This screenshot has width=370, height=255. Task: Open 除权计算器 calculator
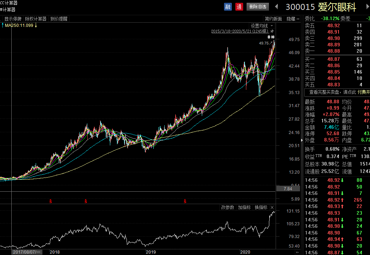(36, 19)
